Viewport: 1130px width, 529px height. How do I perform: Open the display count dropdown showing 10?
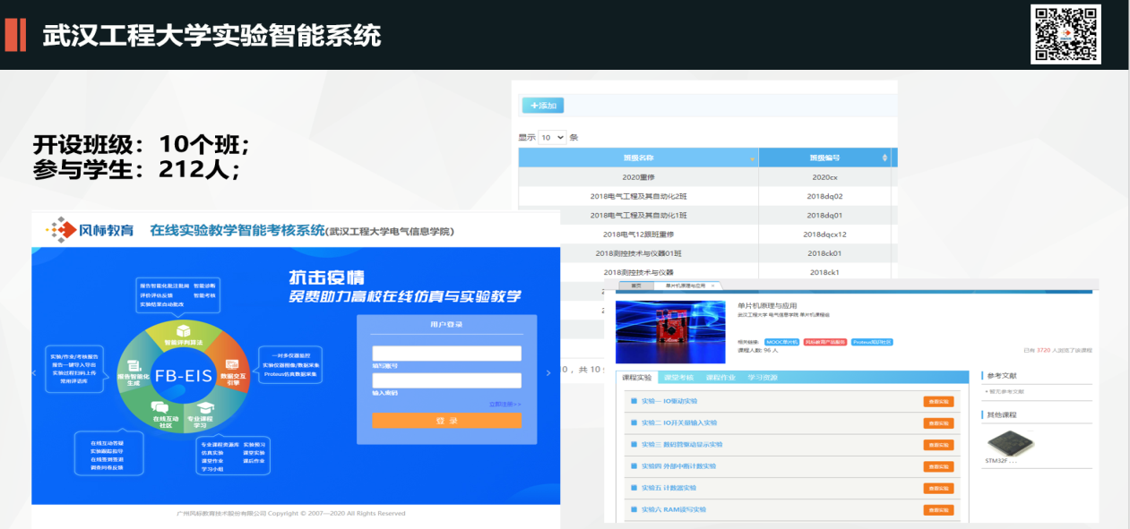point(552,138)
